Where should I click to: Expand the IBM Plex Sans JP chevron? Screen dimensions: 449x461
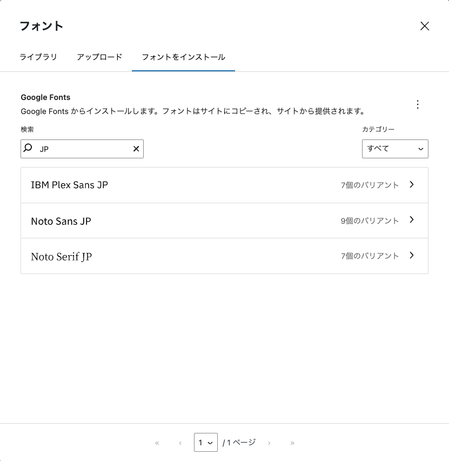coord(412,185)
